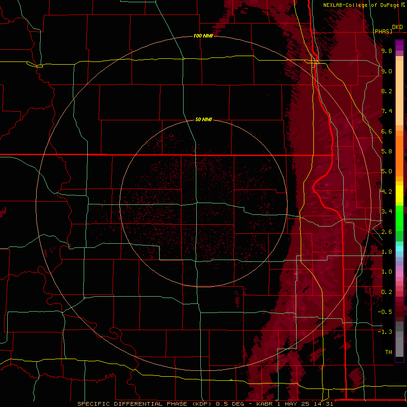
Task: Click the -1.3 value on the legend
Action: click(385, 332)
